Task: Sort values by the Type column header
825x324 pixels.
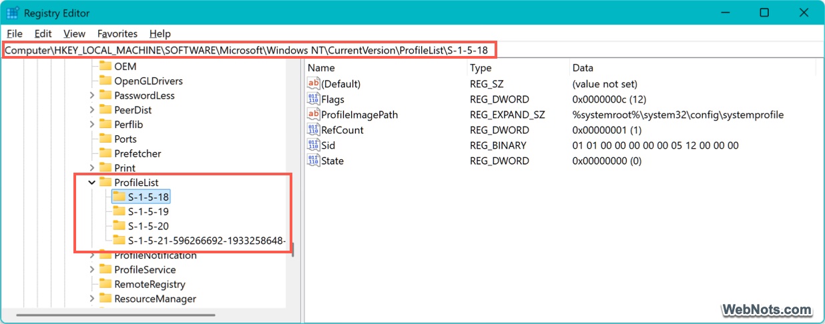Action: 481,68
